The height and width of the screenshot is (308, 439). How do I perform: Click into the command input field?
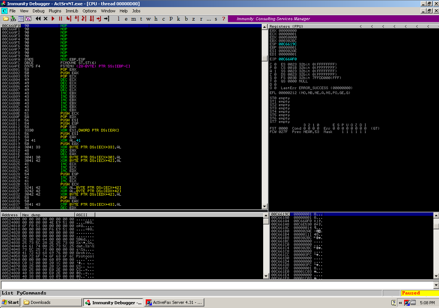pos(217,285)
